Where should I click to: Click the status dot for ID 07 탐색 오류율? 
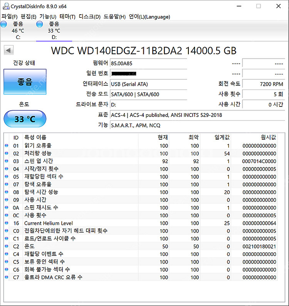(7, 184)
